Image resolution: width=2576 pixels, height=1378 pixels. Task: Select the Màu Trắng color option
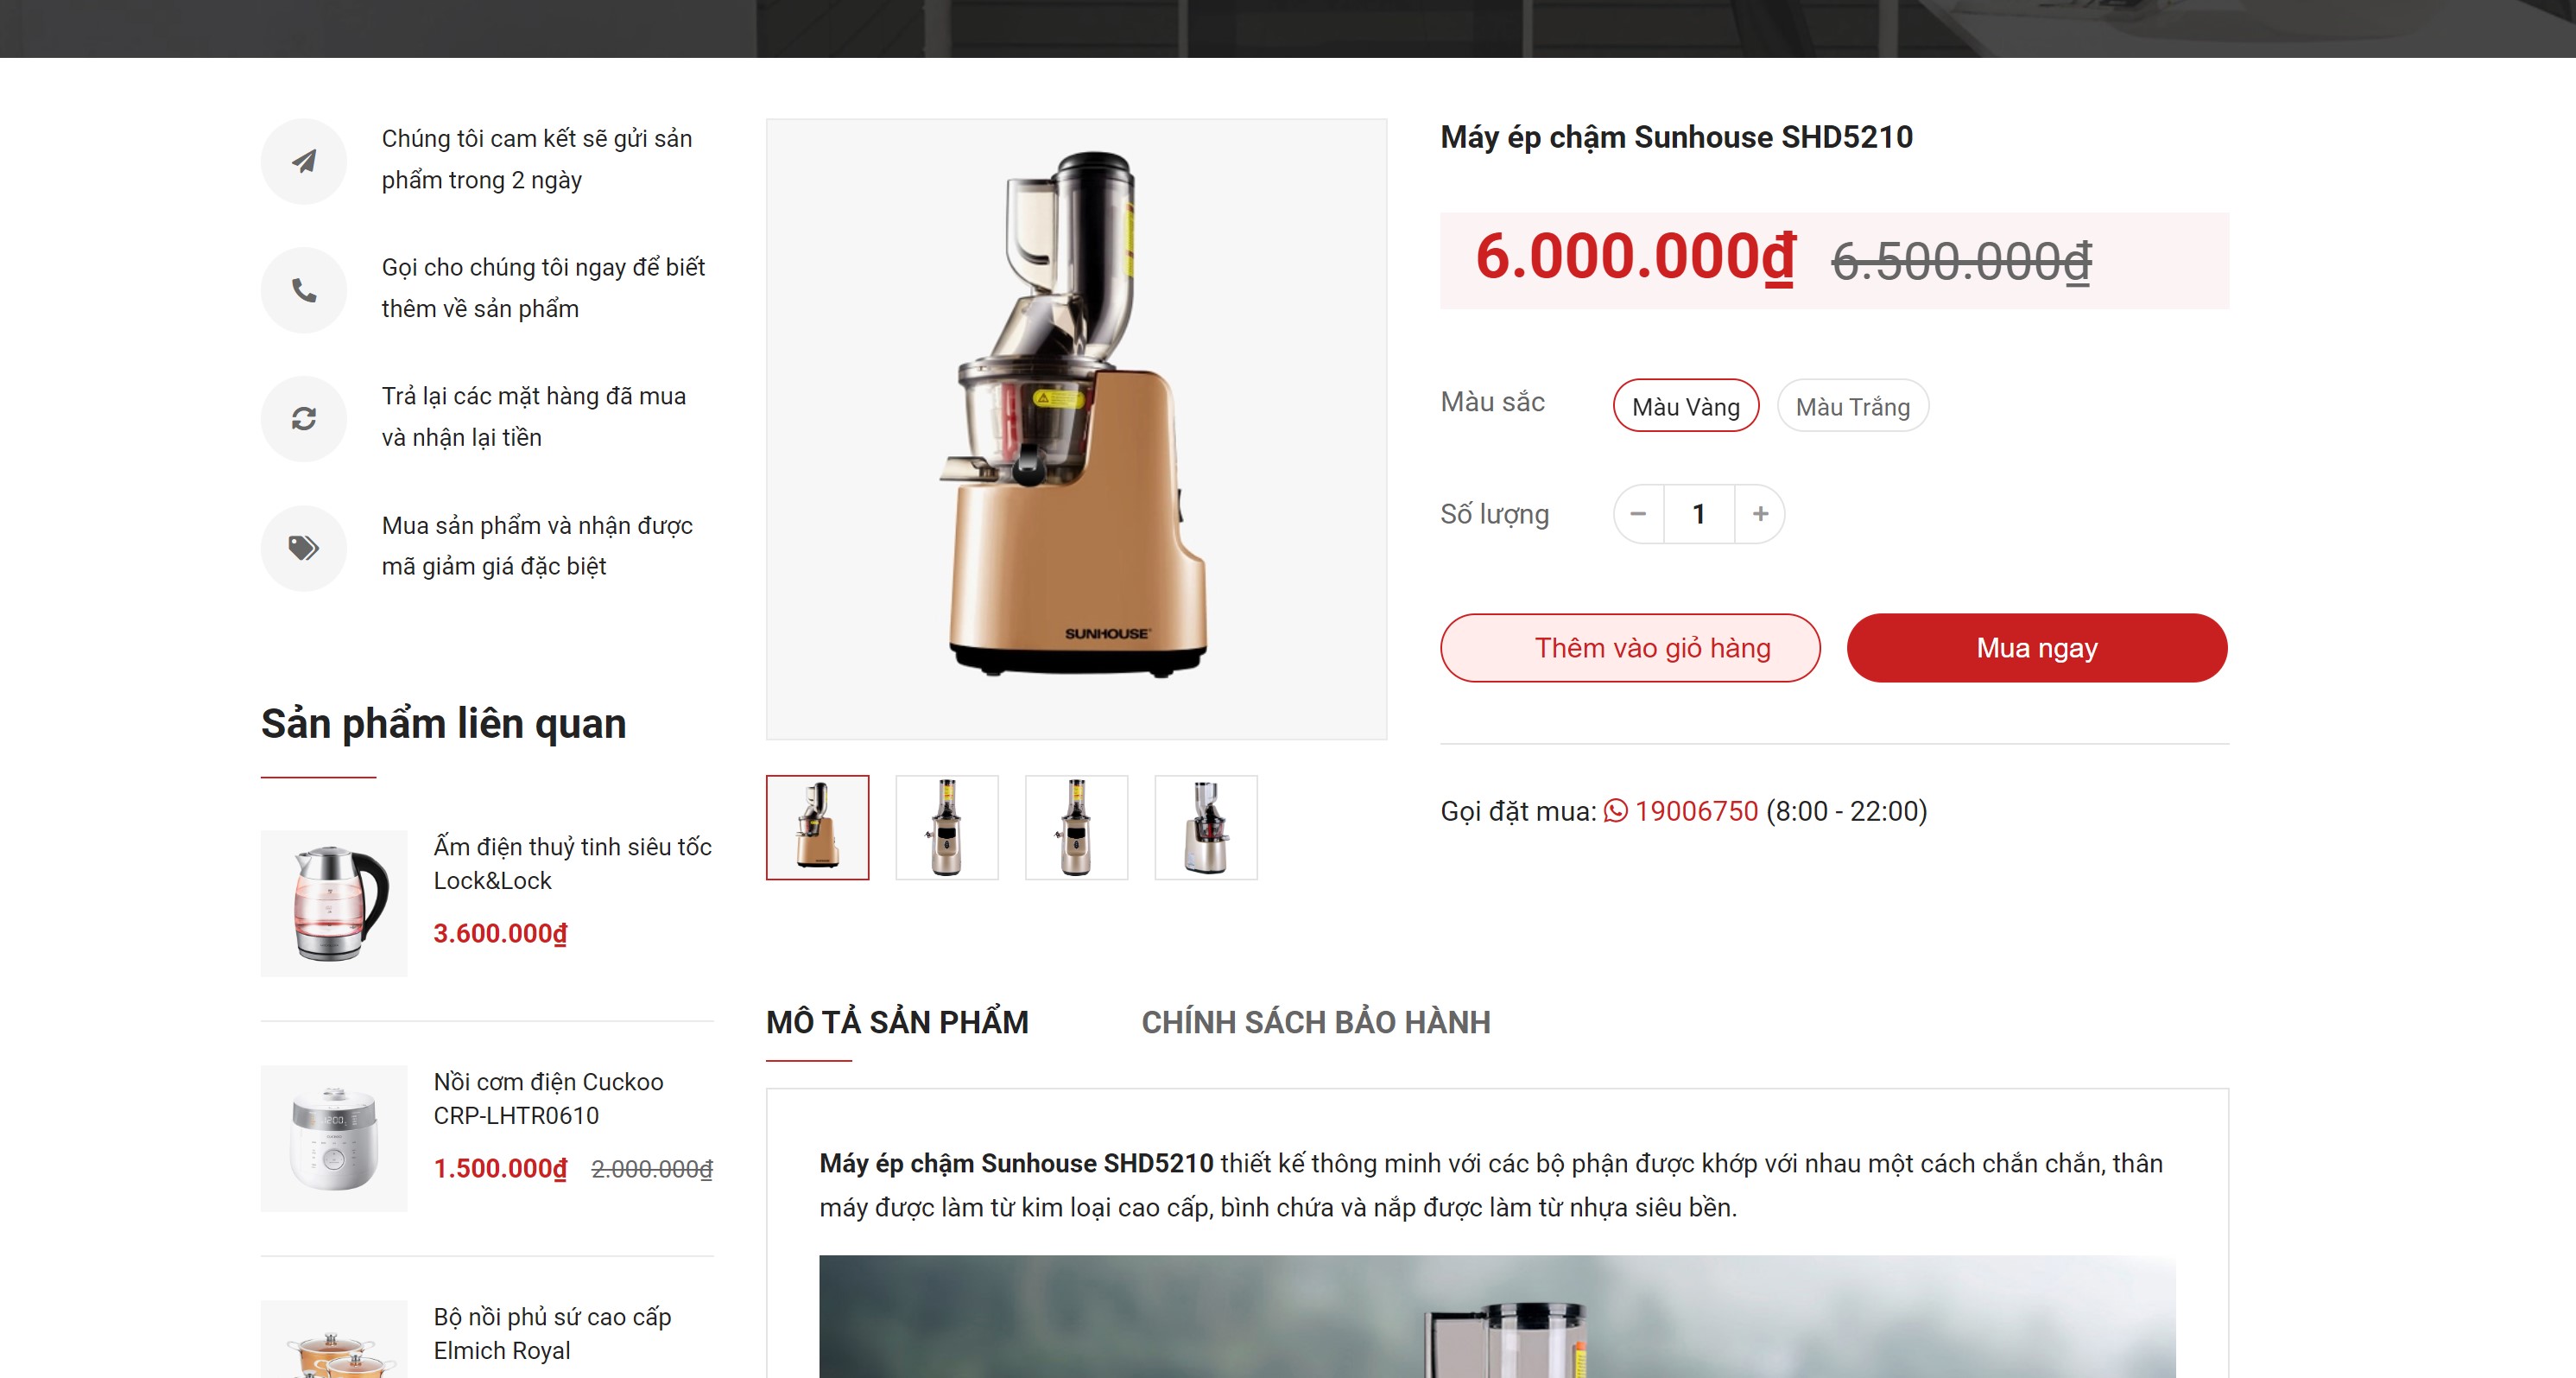click(1852, 406)
